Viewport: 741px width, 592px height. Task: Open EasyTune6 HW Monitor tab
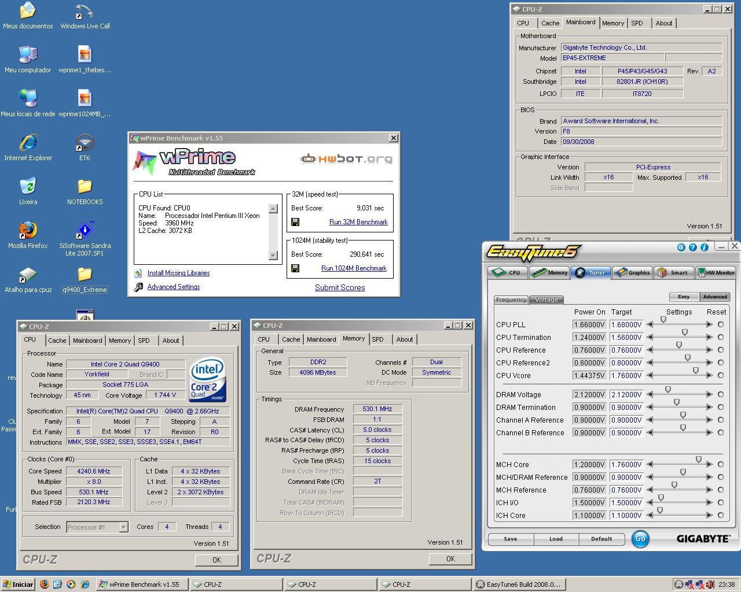(x=716, y=273)
